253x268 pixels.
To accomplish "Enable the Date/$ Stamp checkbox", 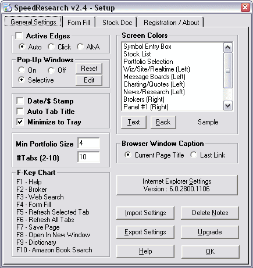I will point(20,101).
